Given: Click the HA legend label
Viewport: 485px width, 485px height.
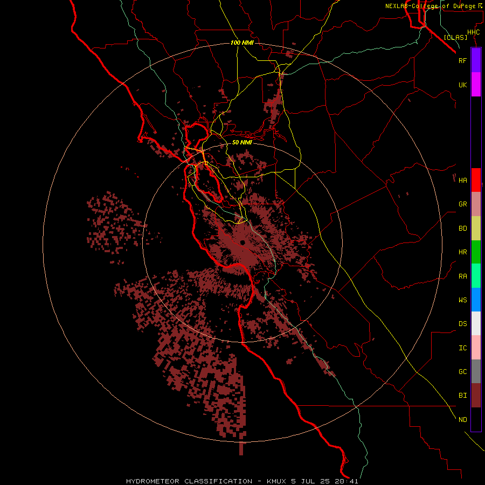Looking at the screenshot, I should pyautogui.click(x=462, y=180).
